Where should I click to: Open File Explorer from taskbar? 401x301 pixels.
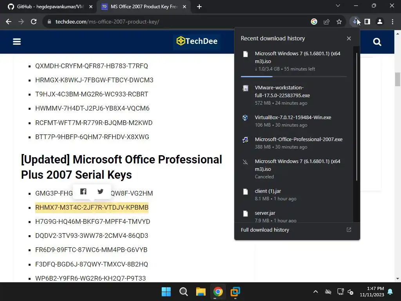(201, 292)
